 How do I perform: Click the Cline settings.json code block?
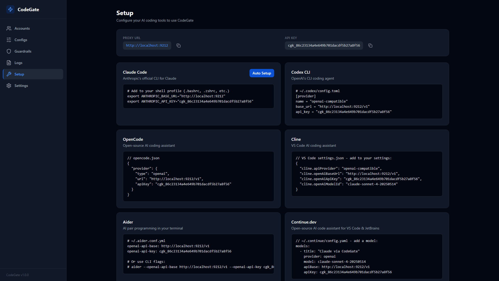pyautogui.click(x=367, y=174)
